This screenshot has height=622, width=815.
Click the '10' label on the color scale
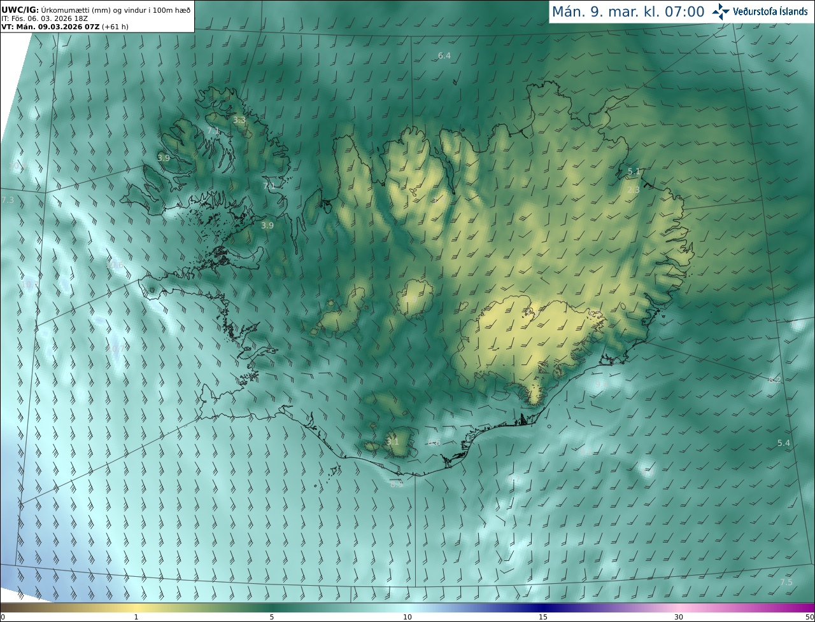(407, 618)
